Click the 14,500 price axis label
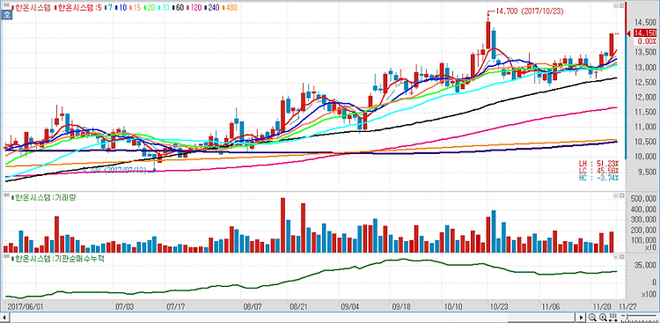 click(x=645, y=22)
